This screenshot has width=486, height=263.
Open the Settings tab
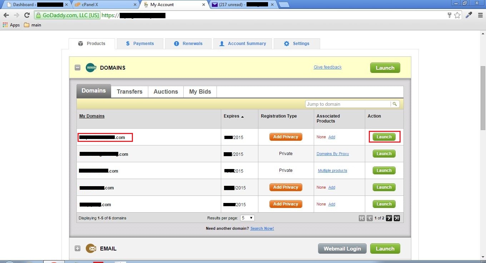pyautogui.click(x=297, y=44)
